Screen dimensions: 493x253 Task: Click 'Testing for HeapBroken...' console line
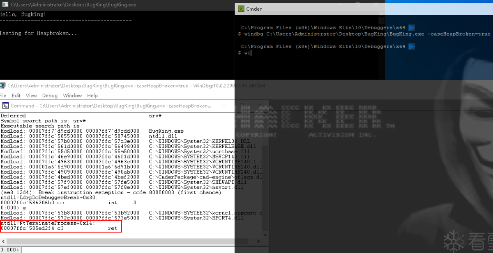(x=39, y=33)
